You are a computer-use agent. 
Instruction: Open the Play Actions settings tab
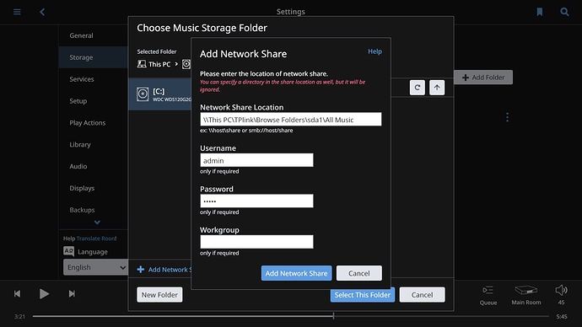93,123
